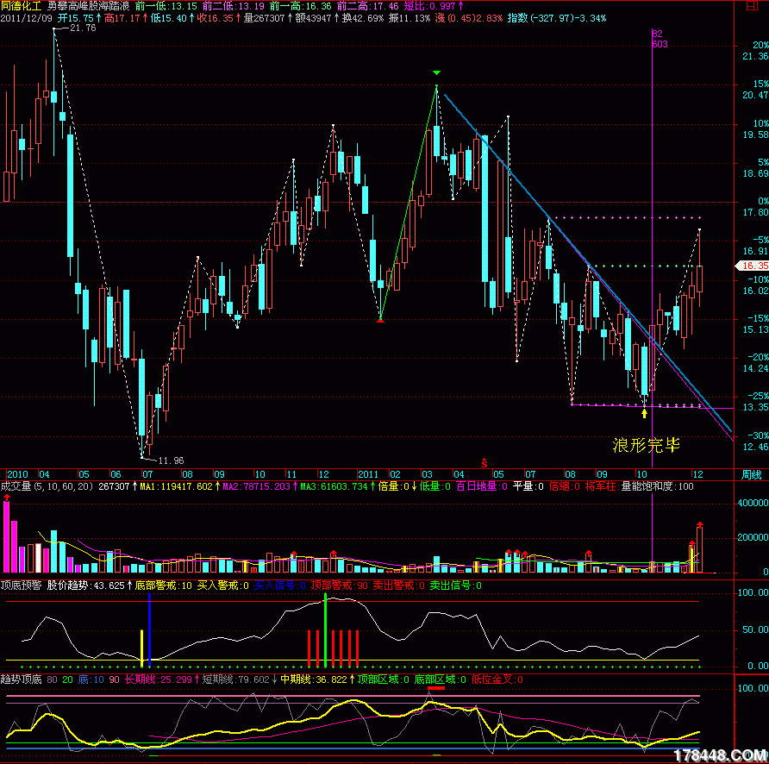The height and width of the screenshot is (764, 769).
Task: Open the 趋势顶底 indicator label
Action: [x=21, y=679]
